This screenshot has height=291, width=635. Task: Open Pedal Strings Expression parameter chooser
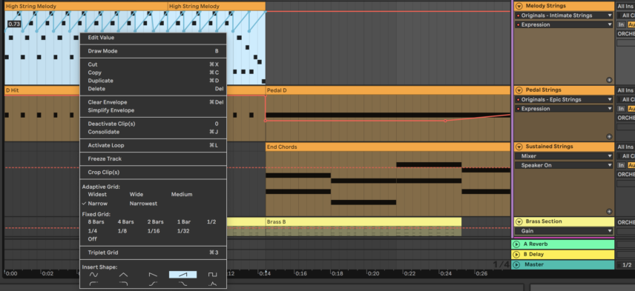pyautogui.click(x=564, y=109)
